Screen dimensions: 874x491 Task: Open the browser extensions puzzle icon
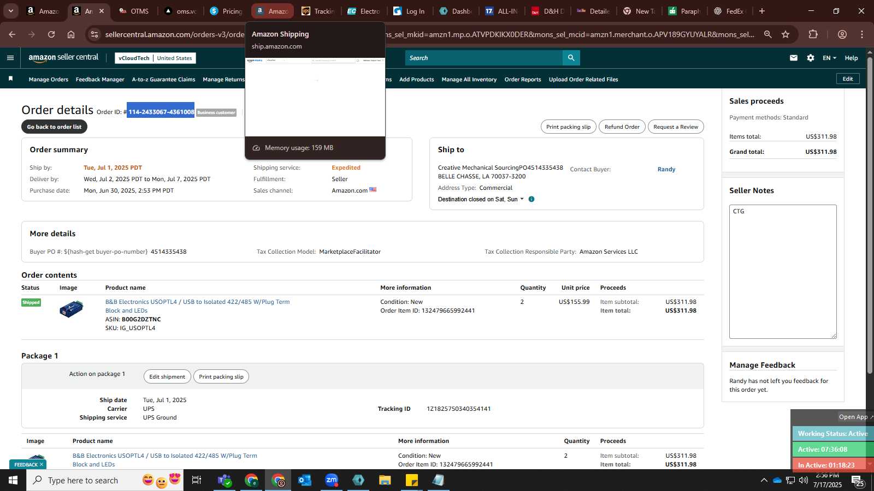pos(813,34)
